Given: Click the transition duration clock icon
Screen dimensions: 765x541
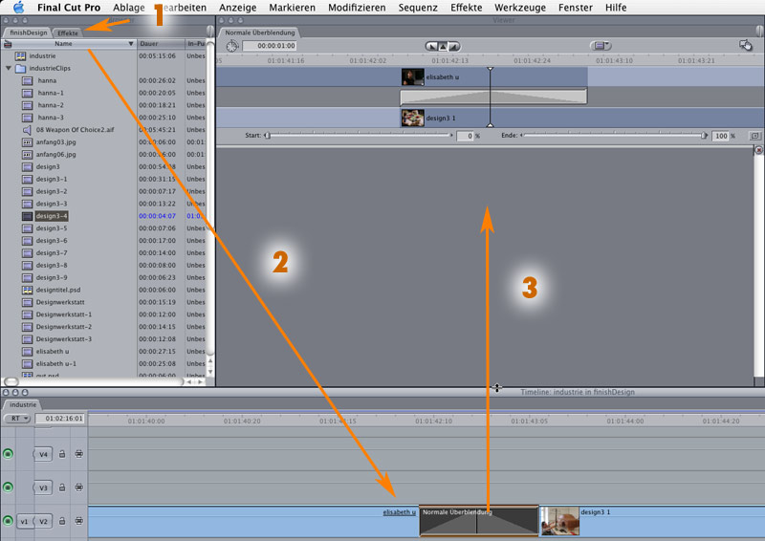Looking at the screenshot, I should (232, 46).
